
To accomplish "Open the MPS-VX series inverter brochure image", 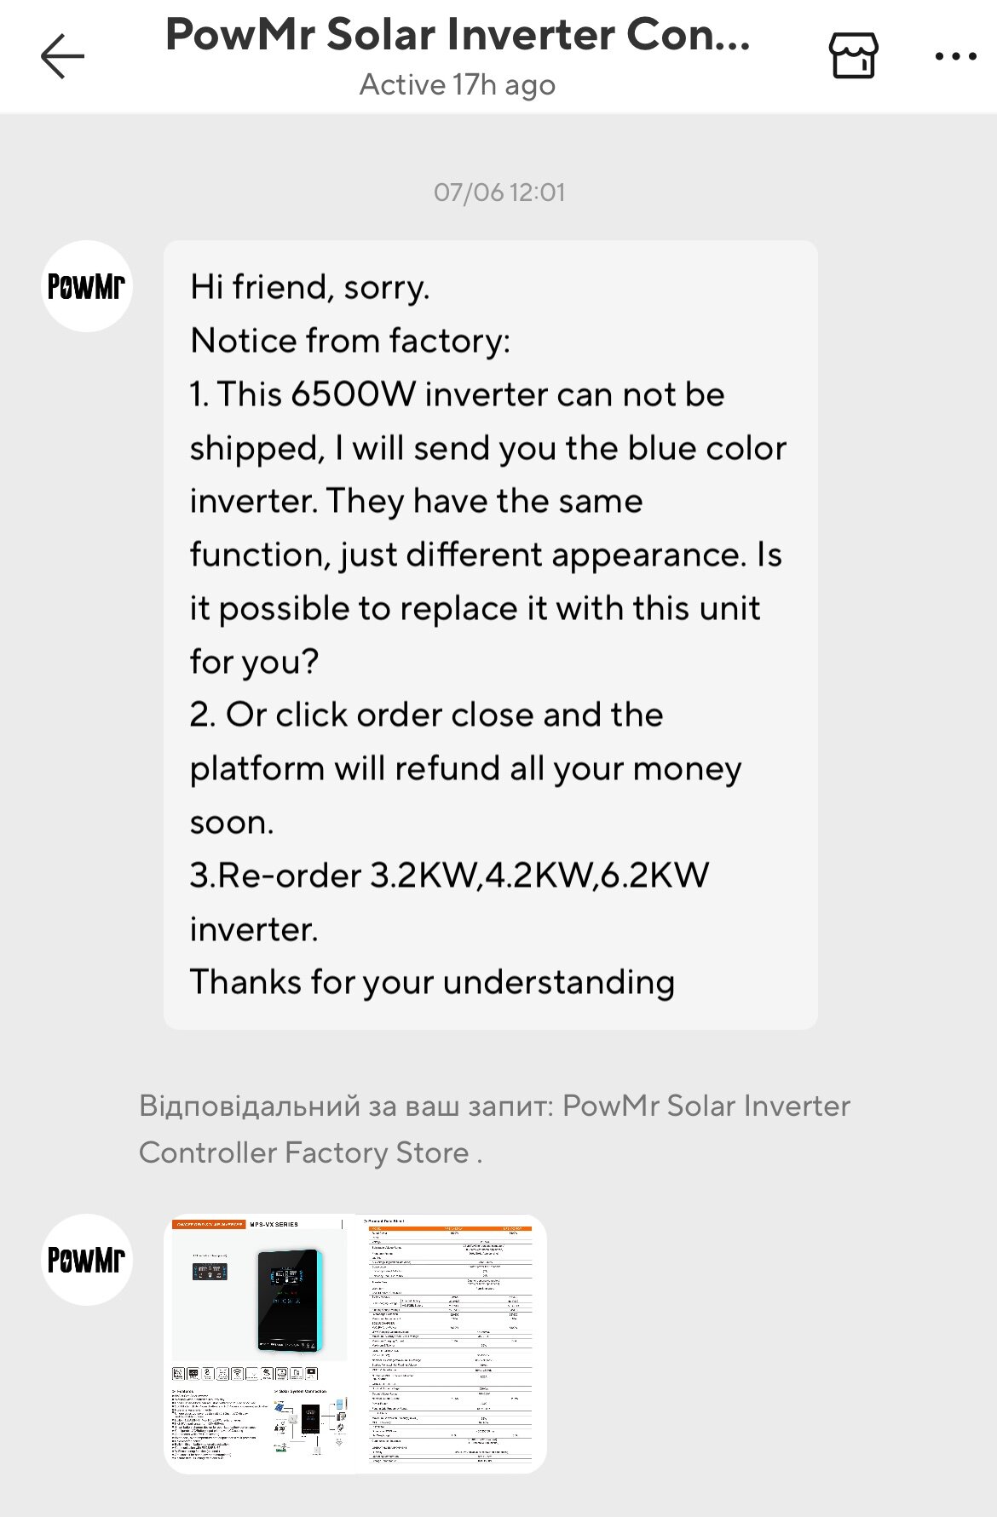I will (260, 1343).
